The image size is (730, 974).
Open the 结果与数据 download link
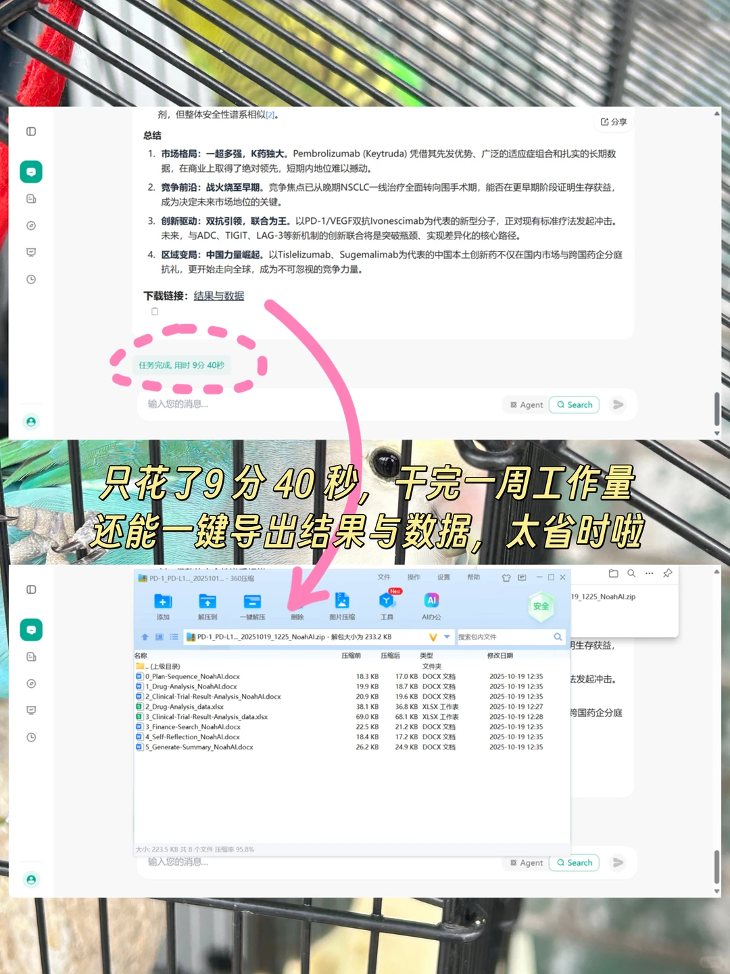click(x=219, y=296)
